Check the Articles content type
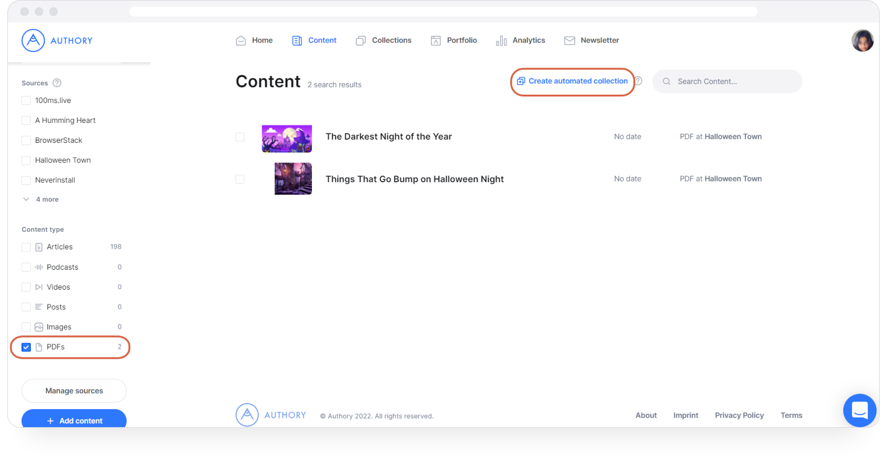 [x=26, y=247]
